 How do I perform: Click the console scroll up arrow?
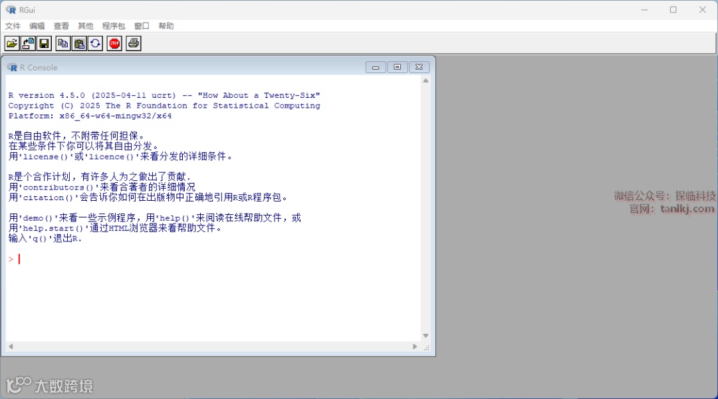[x=426, y=80]
